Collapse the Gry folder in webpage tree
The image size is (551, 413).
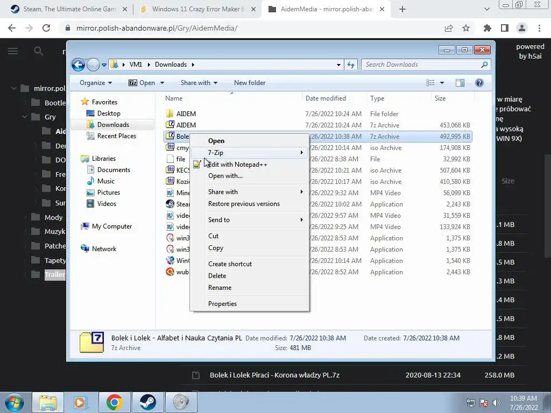[25, 117]
